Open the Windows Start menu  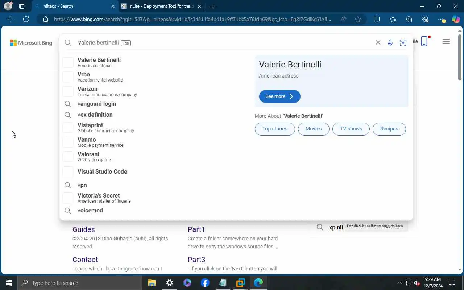(x=9, y=283)
